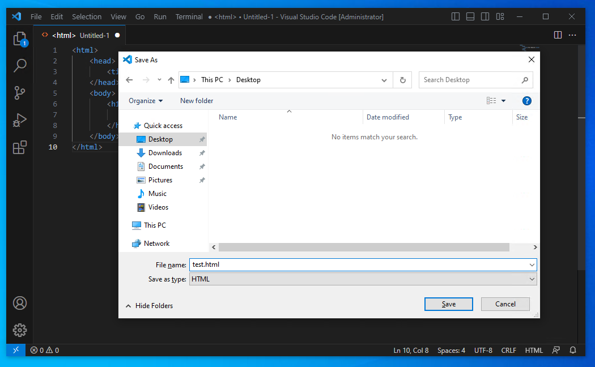Open Customize Layout icon in title bar

tap(500, 16)
